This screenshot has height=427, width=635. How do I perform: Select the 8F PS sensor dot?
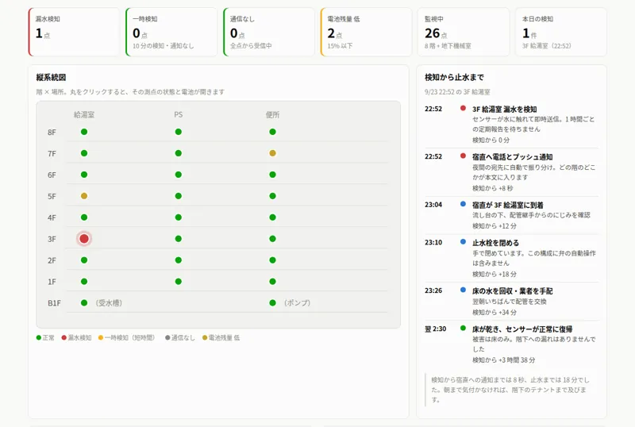coord(178,132)
